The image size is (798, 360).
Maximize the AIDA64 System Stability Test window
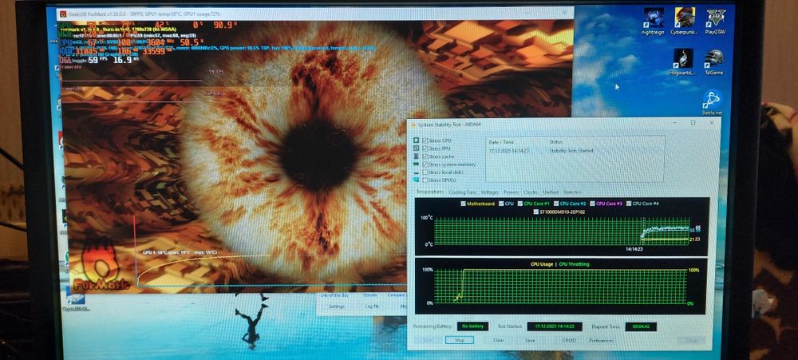point(693,123)
